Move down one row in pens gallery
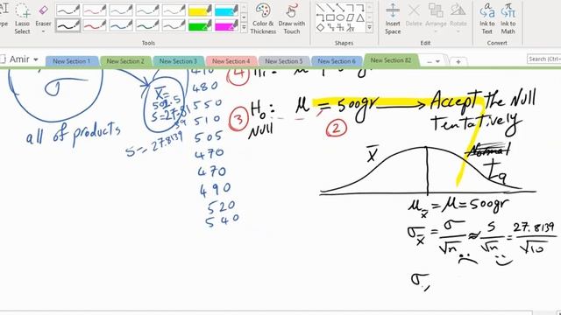Image resolution: width=561 pixels, height=315 pixels. point(244,17)
